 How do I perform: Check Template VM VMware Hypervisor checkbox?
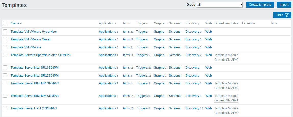(5, 31)
